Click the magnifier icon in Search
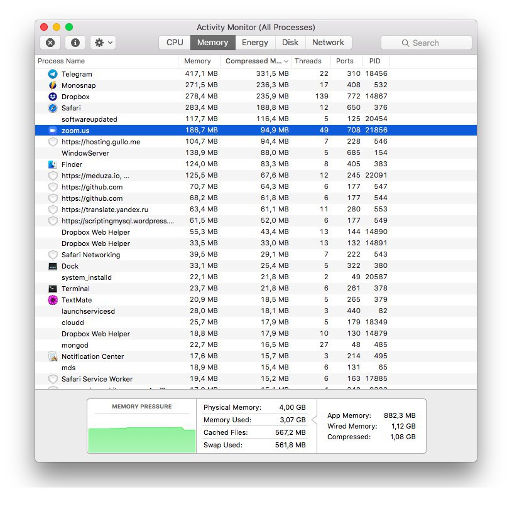This screenshot has width=512, height=512. click(405, 43)
